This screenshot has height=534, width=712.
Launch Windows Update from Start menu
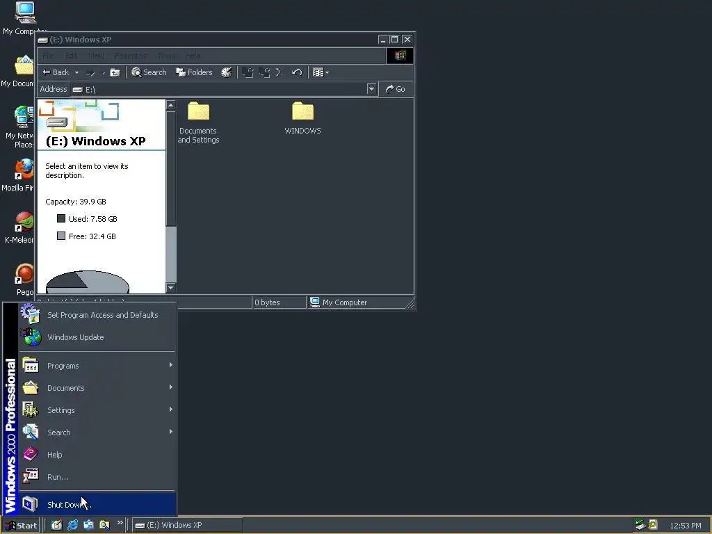(x=97, y=337)
